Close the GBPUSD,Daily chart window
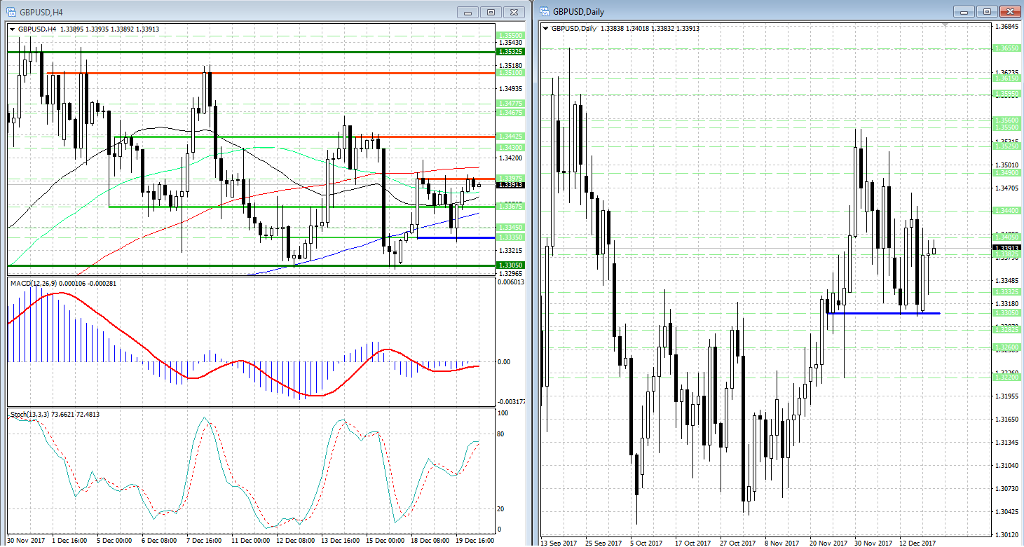The height and width of the screenshot is (547, 1024). [1009, 12]
